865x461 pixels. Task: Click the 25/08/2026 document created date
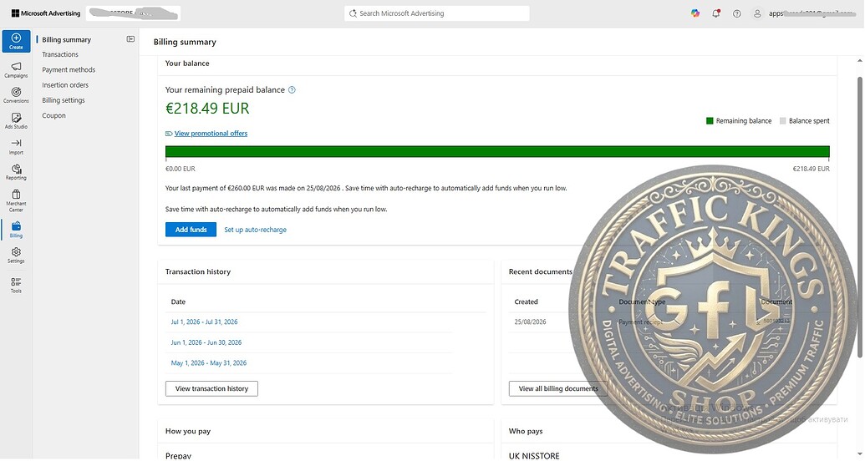point(530,322)
